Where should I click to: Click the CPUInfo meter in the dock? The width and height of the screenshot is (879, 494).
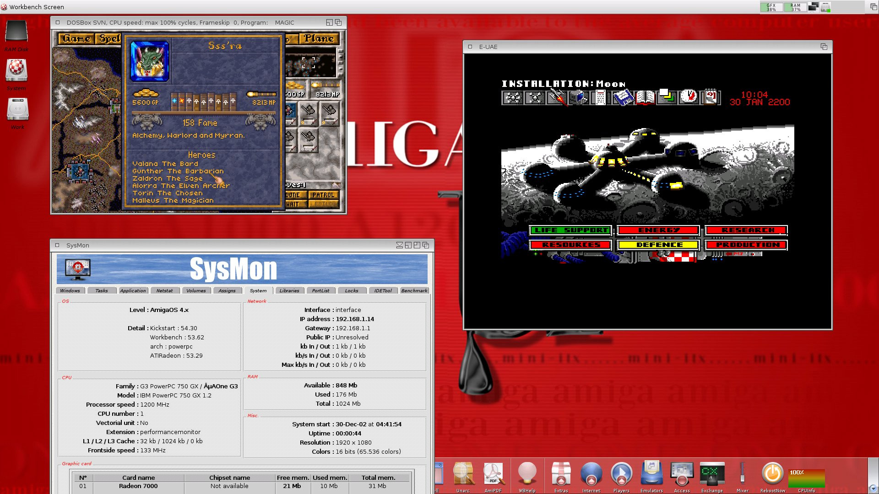point(807,478)
